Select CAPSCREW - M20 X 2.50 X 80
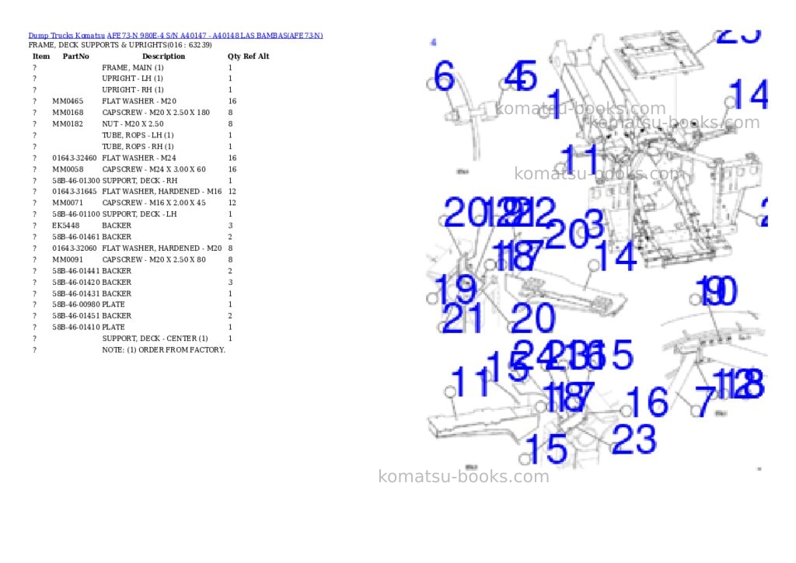The image size is (796, 563). [x=154, y=259]
